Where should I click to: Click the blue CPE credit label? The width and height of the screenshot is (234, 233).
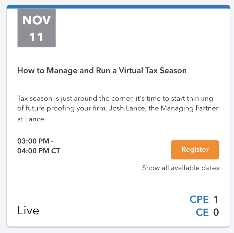pos(200,199)
